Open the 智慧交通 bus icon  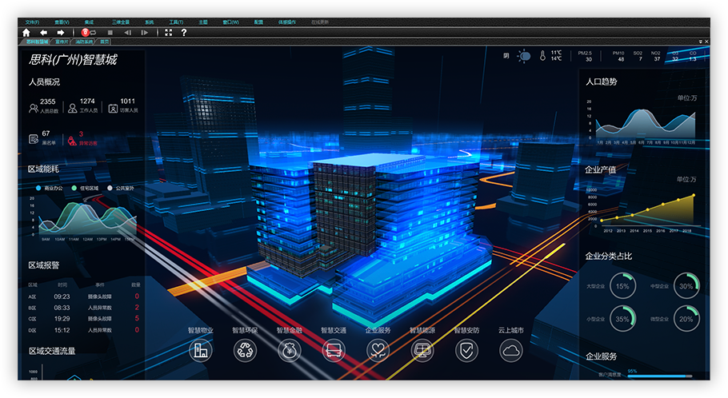pos(334,350)
